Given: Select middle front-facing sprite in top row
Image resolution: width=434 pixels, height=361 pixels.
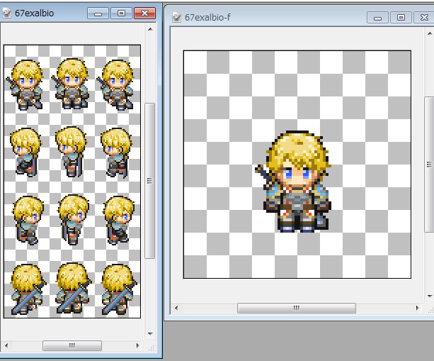Looking at the screenshot, I should pos(71,84).
